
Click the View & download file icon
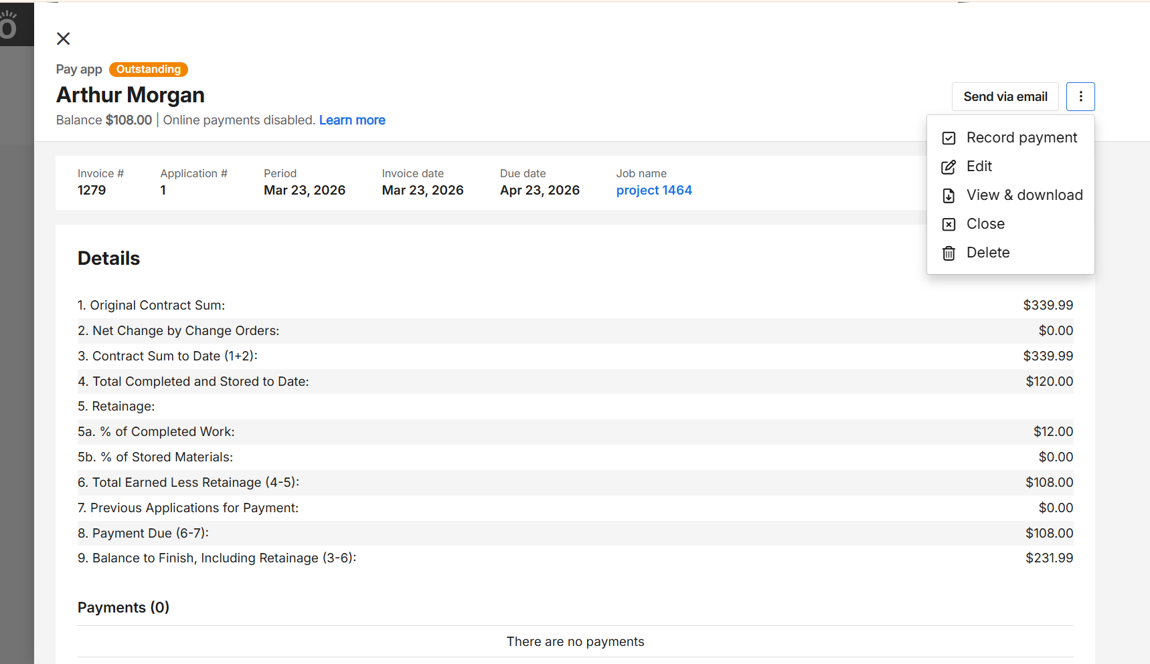[x=949, y=196]
